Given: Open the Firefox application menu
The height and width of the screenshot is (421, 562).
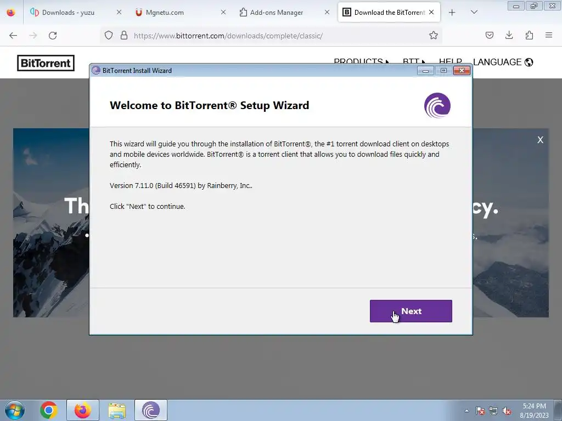Looking at the screenshot, I should [x=549, y=36].
